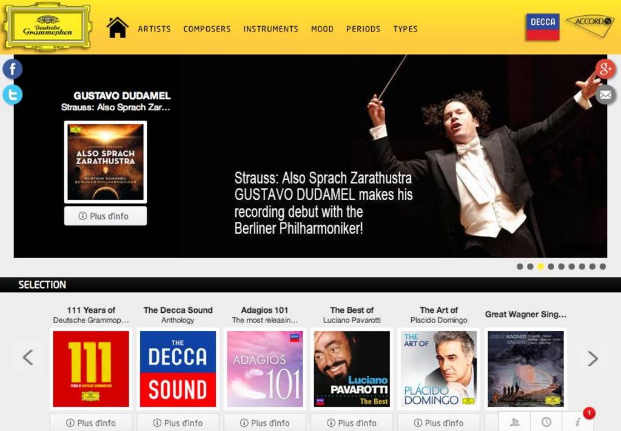Click Plus d'info under The Decca Sound
Screen dimensions: 621x431
click(x=178, y=423)
